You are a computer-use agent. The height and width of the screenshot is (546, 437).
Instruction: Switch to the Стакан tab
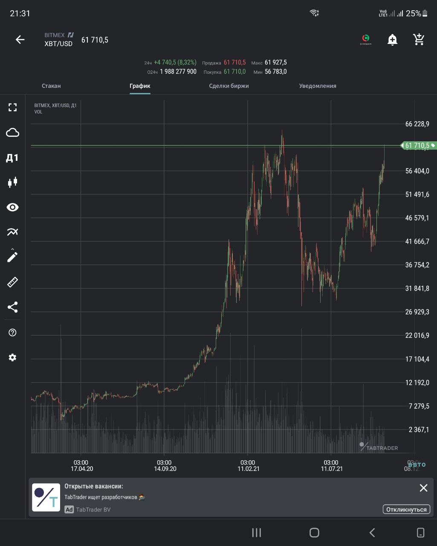pyautogui.click(x=51, y=86)
